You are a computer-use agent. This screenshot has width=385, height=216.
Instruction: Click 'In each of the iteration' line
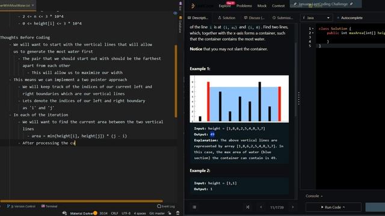point(41,115)
